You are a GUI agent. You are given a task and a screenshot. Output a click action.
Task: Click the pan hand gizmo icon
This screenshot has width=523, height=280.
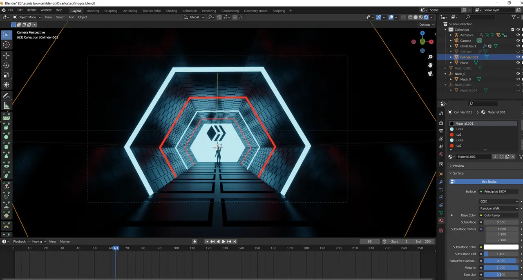click(430, 65)
